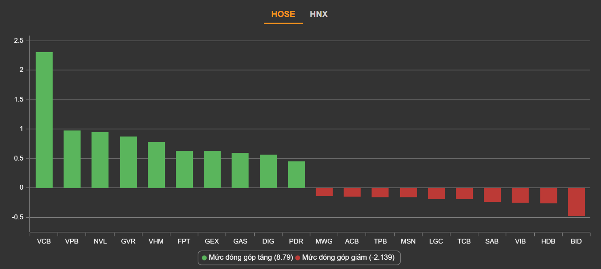This screenshot has width=601, height=269.
Task: Toggle the green 'Mức đóng góp tăng' legend
Action: [x=247, y=258]
